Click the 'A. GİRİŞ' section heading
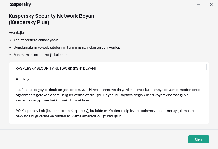Image resolution: width=218 pixels, height=149 pixels. coord(22,79)
